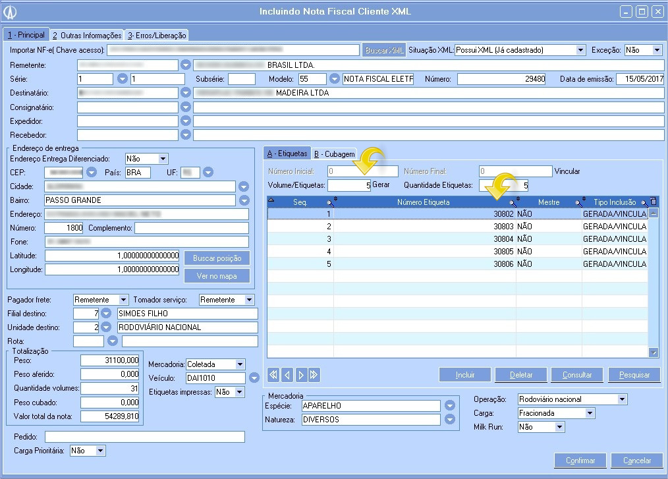Click the lookup arrow beside the Remetente field

pyautogui.click(x=186, y=65)
